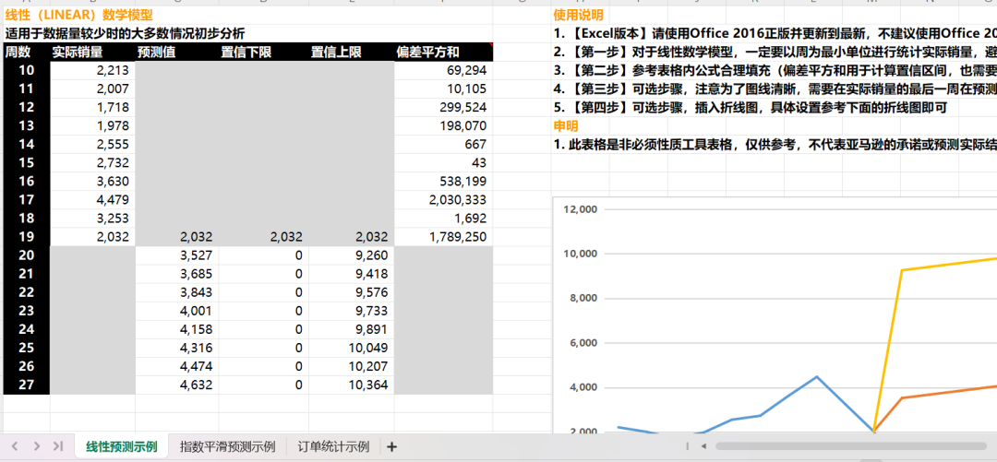
Task: Click the 偏差平方和 header cell
Action: tap(443, 53)
